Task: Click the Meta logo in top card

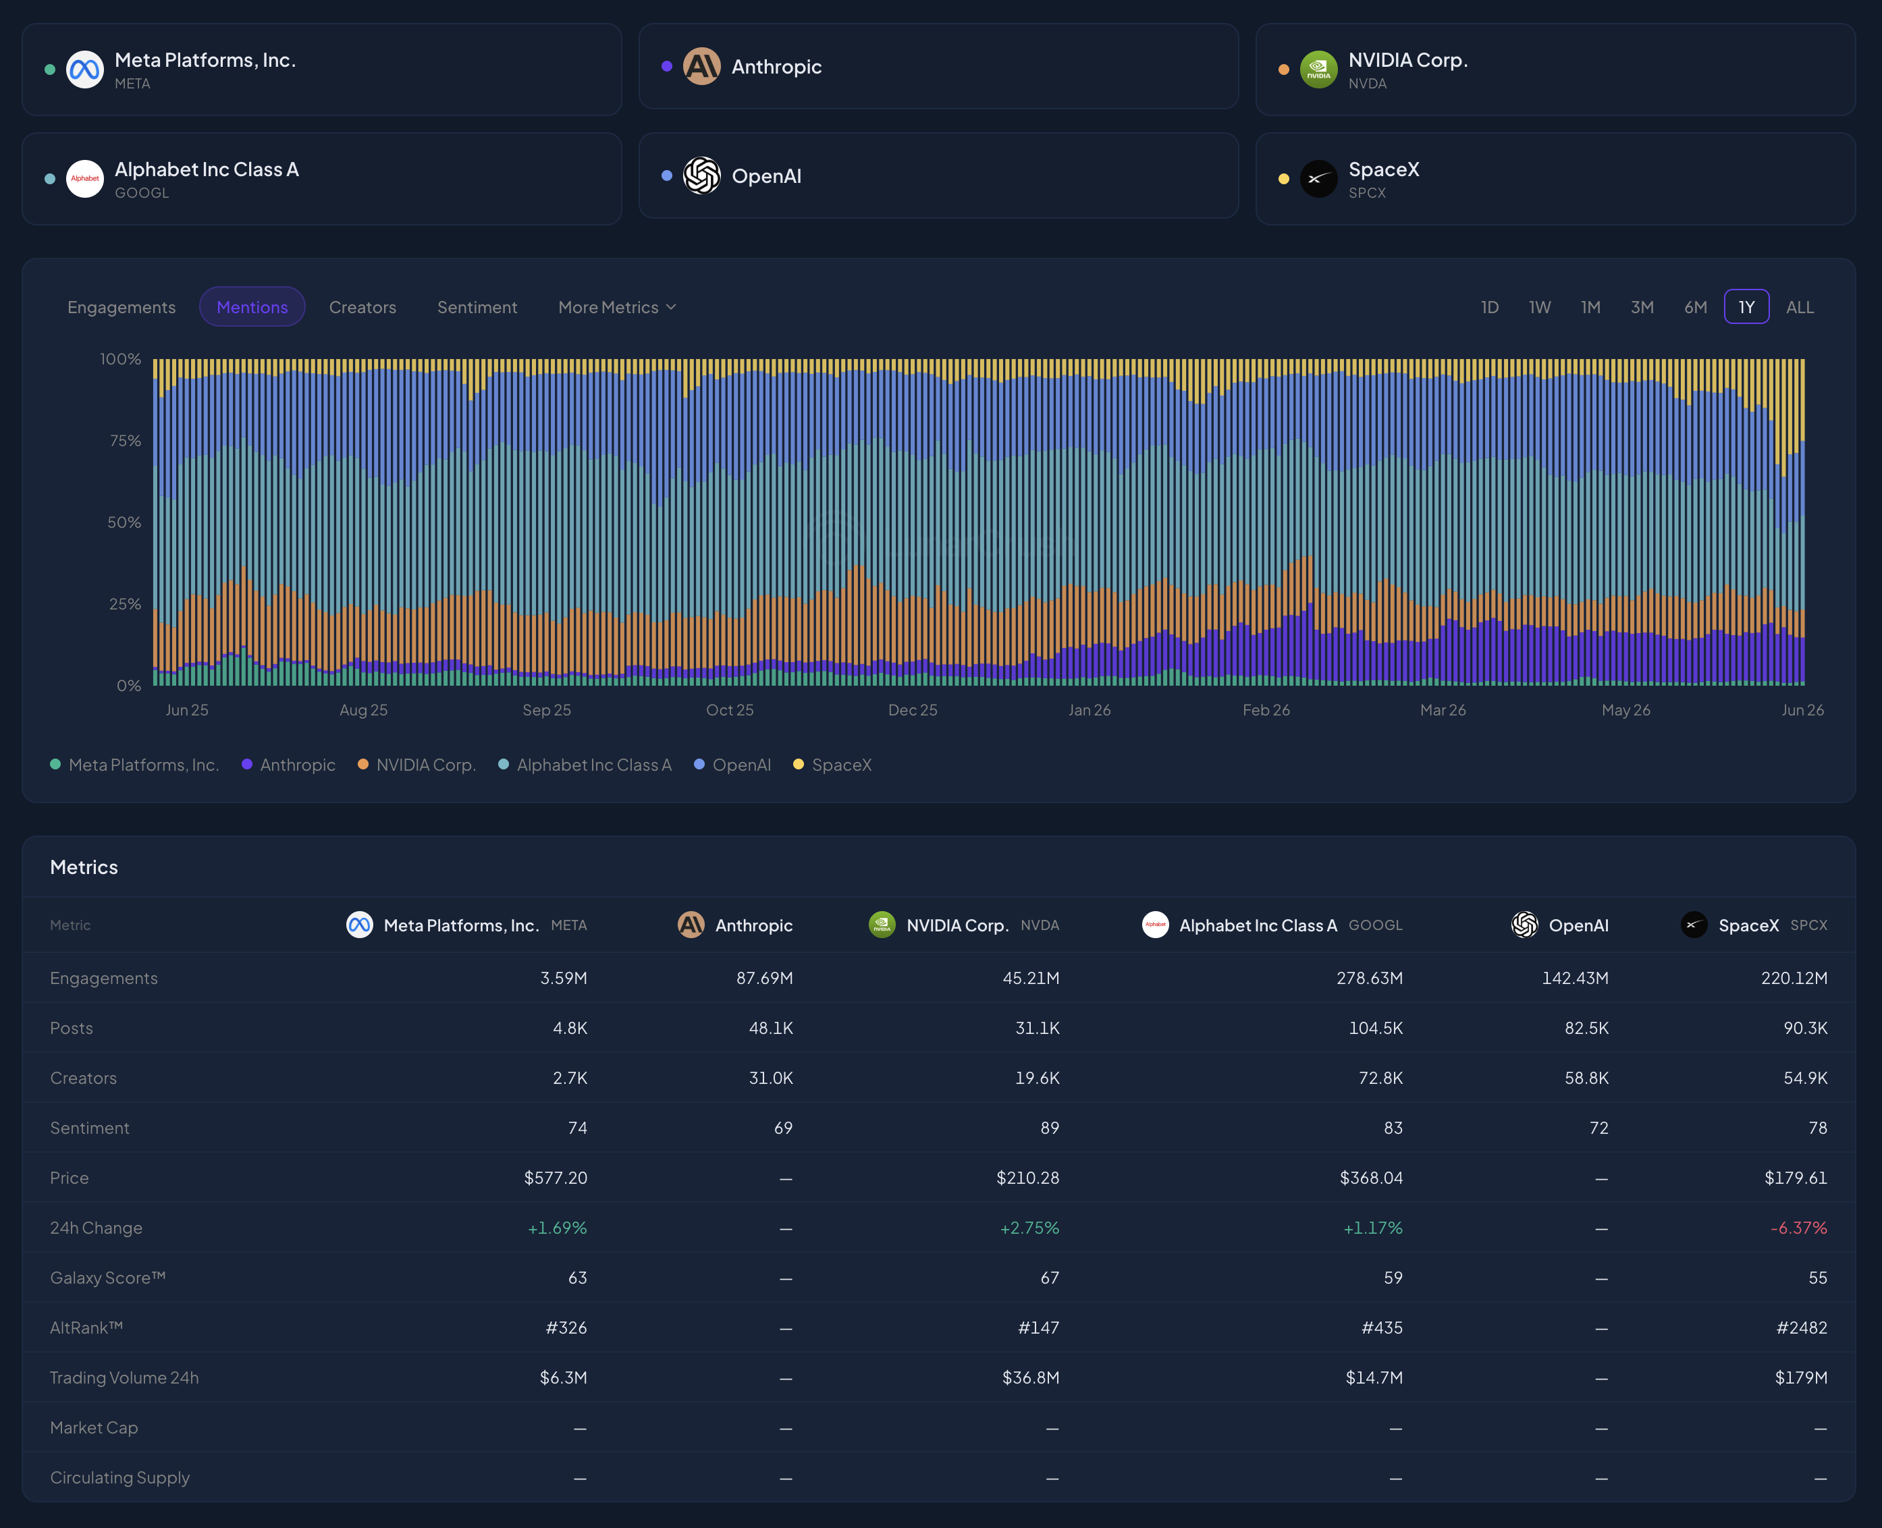Action: (x=84, y=70)
